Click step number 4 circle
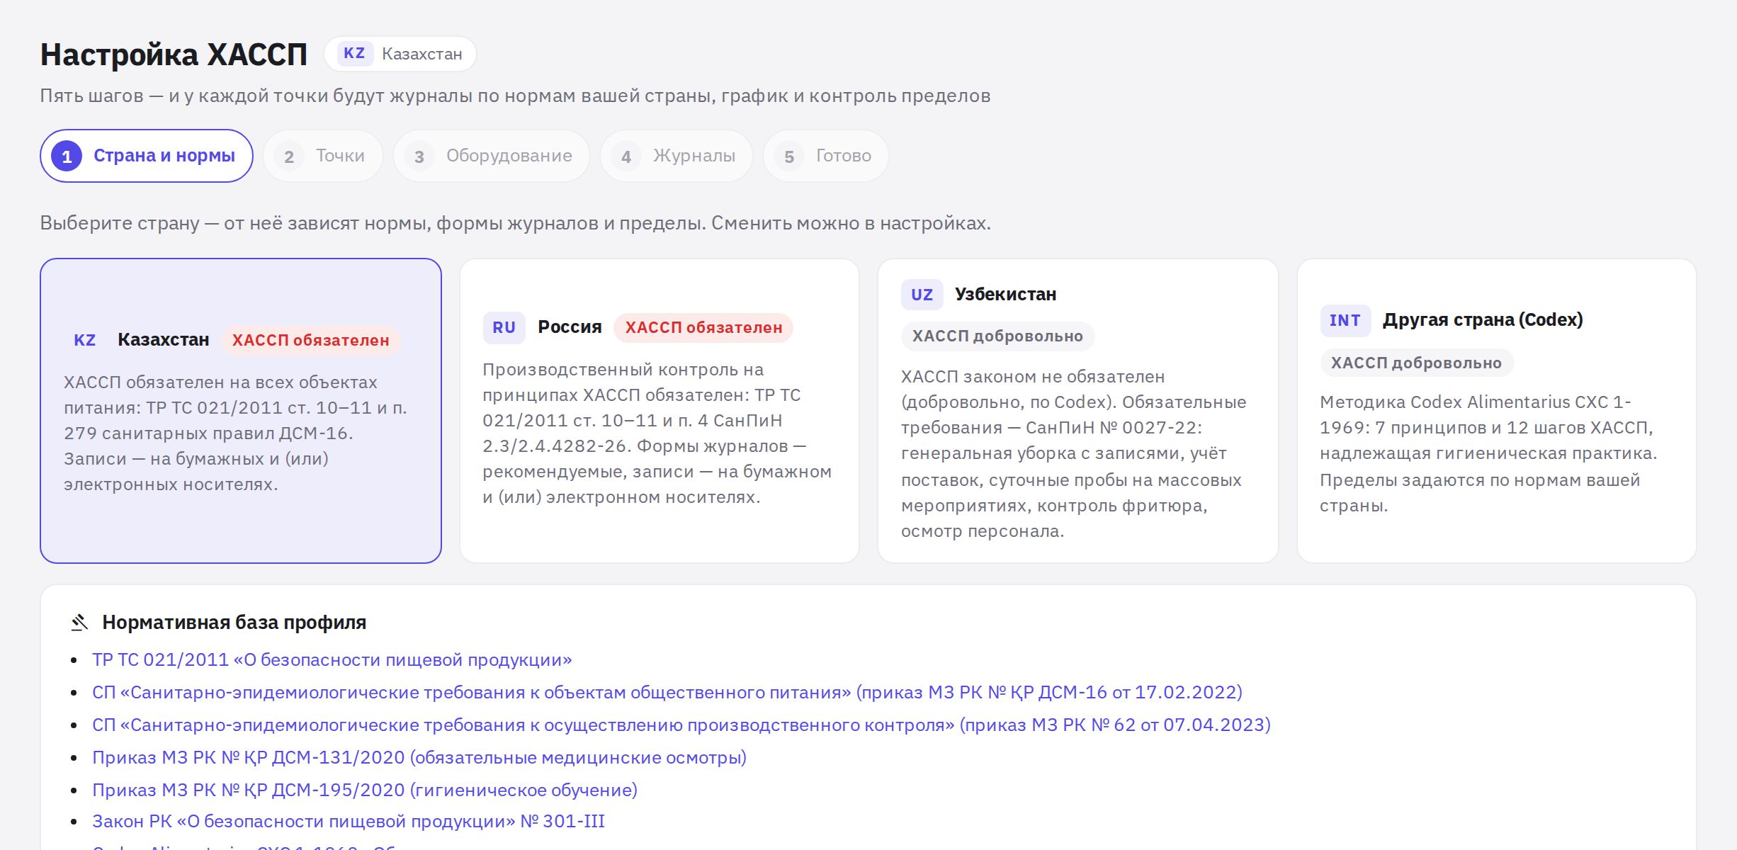The width and height of the screenshot is (1737, 850). coord(626,156)
